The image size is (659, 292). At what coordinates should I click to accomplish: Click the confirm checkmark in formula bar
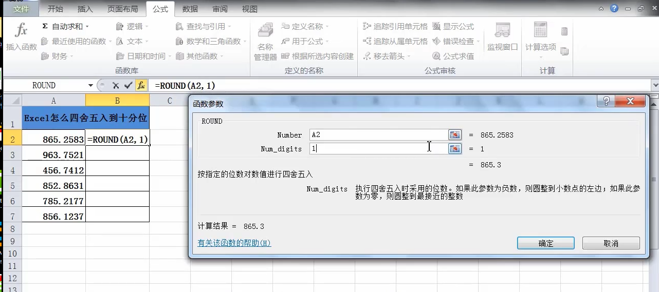[128, 86]
